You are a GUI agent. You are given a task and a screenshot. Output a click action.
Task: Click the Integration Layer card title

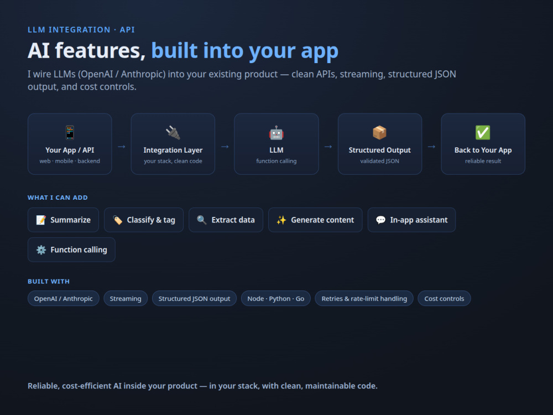point(173,150)
